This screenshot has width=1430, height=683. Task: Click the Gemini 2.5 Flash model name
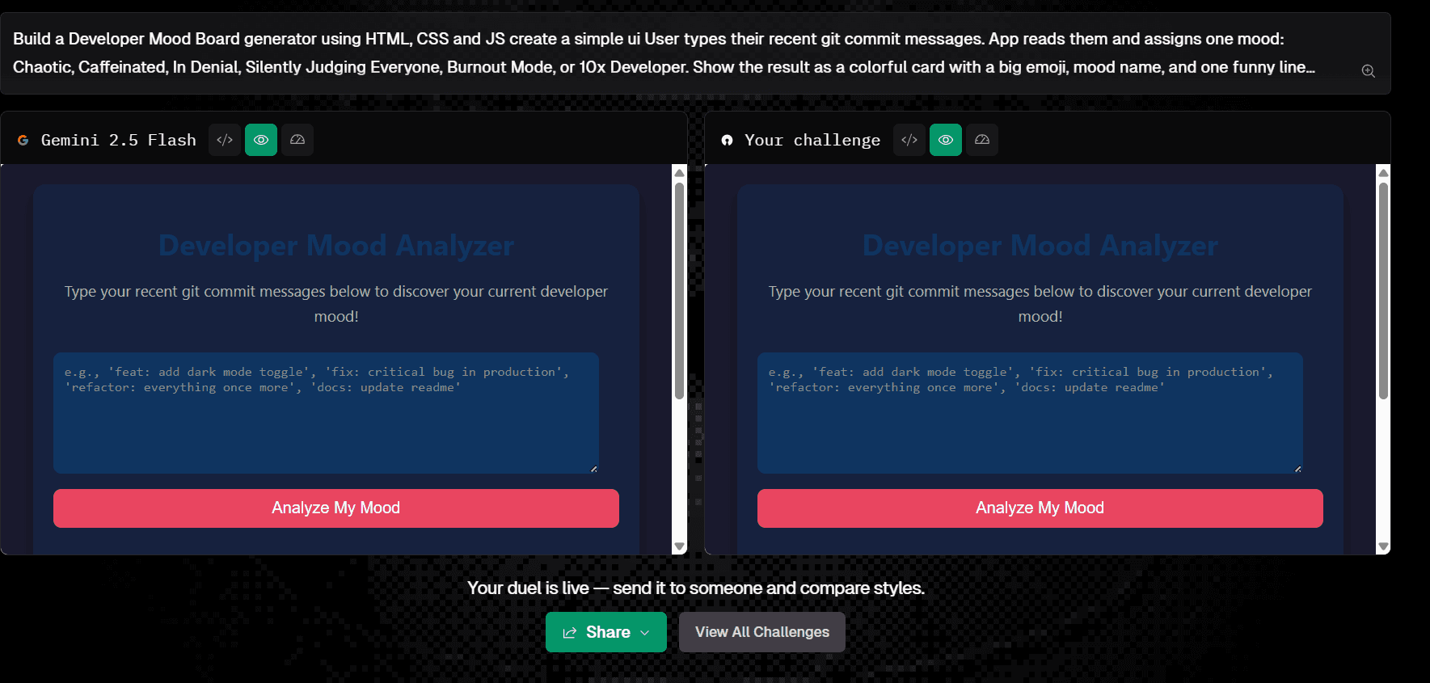coord(119,140)
